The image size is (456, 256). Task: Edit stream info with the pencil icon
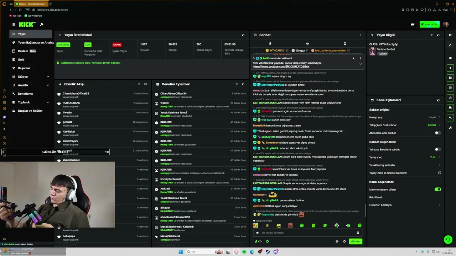click(431, 35)
